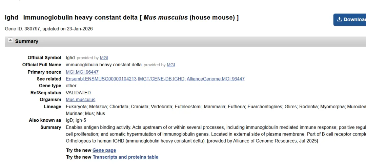Open the MGI link beside Official Symbol
366x164 pixels.
(x=104, y=58)
